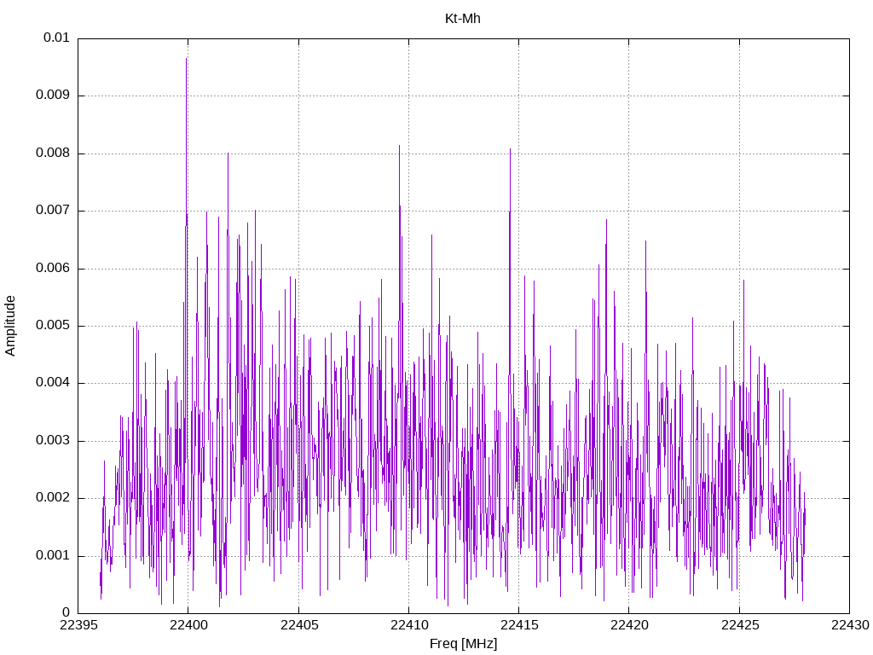Click the 22415 x-axis tick label
Screen dimensions: 873x655
coord(519,625)
